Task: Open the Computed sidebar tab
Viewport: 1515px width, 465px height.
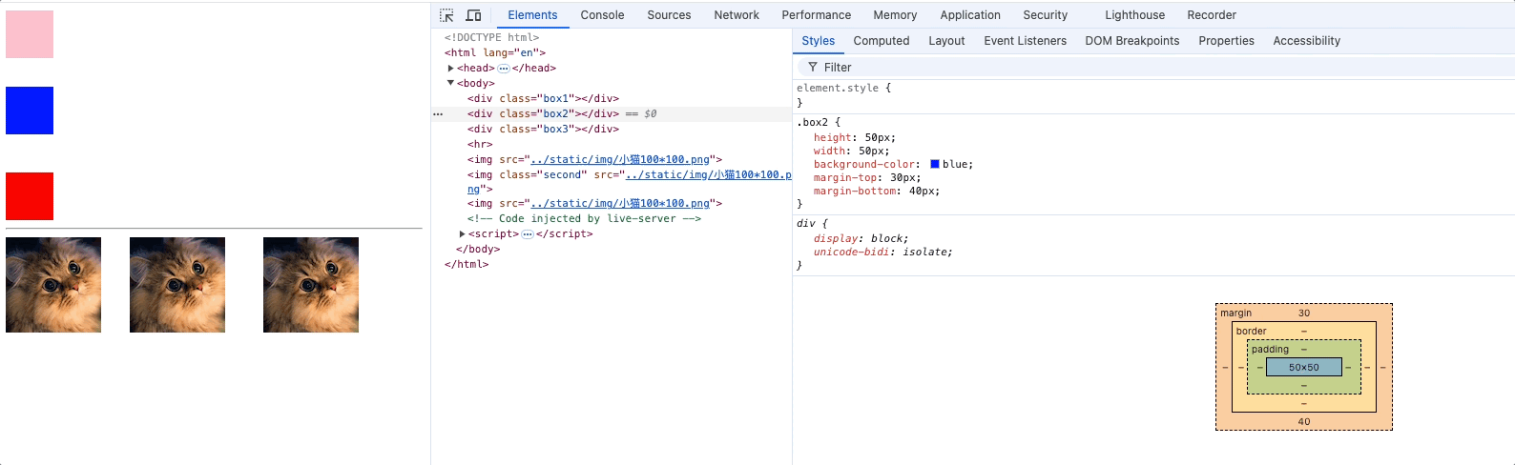Action: (x=881, y=41)
